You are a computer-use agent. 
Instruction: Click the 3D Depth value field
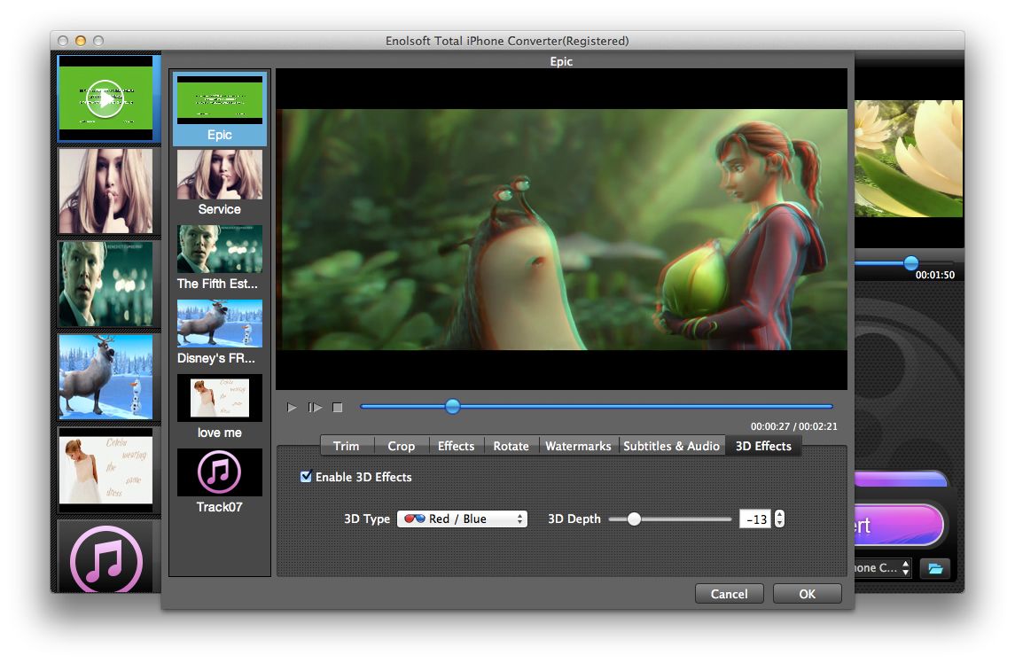pos(755,519)
